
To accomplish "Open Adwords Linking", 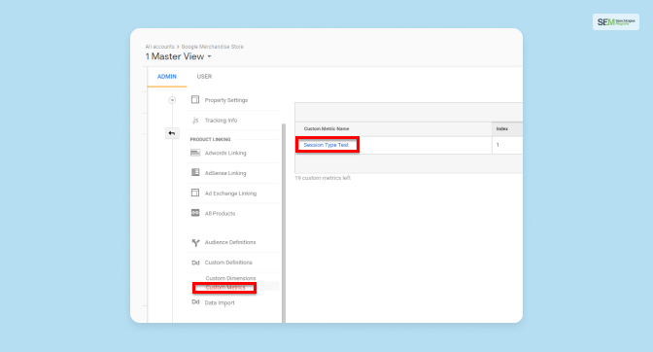I will [x=225, y=153].
